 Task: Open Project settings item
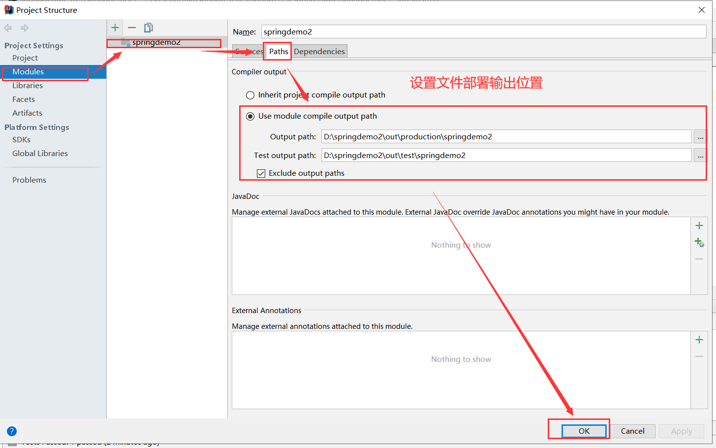[25, 58]
